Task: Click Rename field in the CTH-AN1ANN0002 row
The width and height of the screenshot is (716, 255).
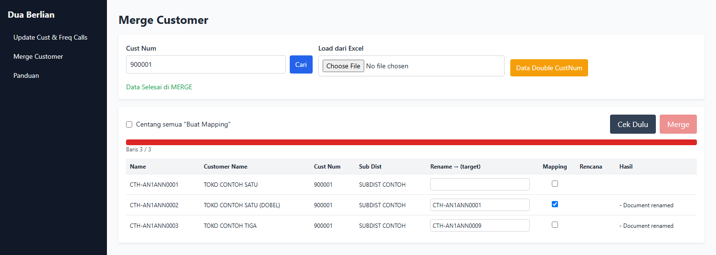Action: tap(480, 205)
